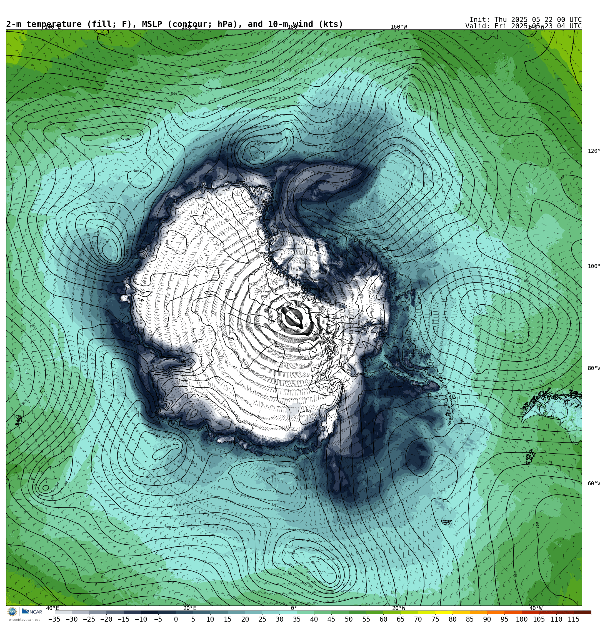Click the 70 colorbar tick label

pos(418,619)
